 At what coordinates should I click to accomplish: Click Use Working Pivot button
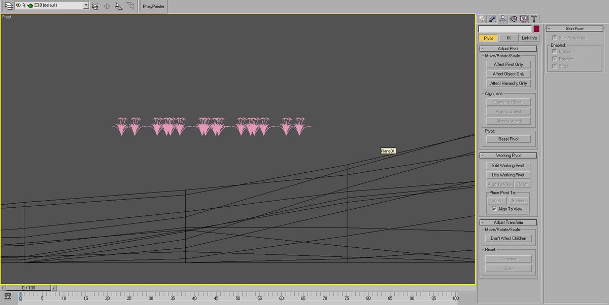(x=509, y=175)
